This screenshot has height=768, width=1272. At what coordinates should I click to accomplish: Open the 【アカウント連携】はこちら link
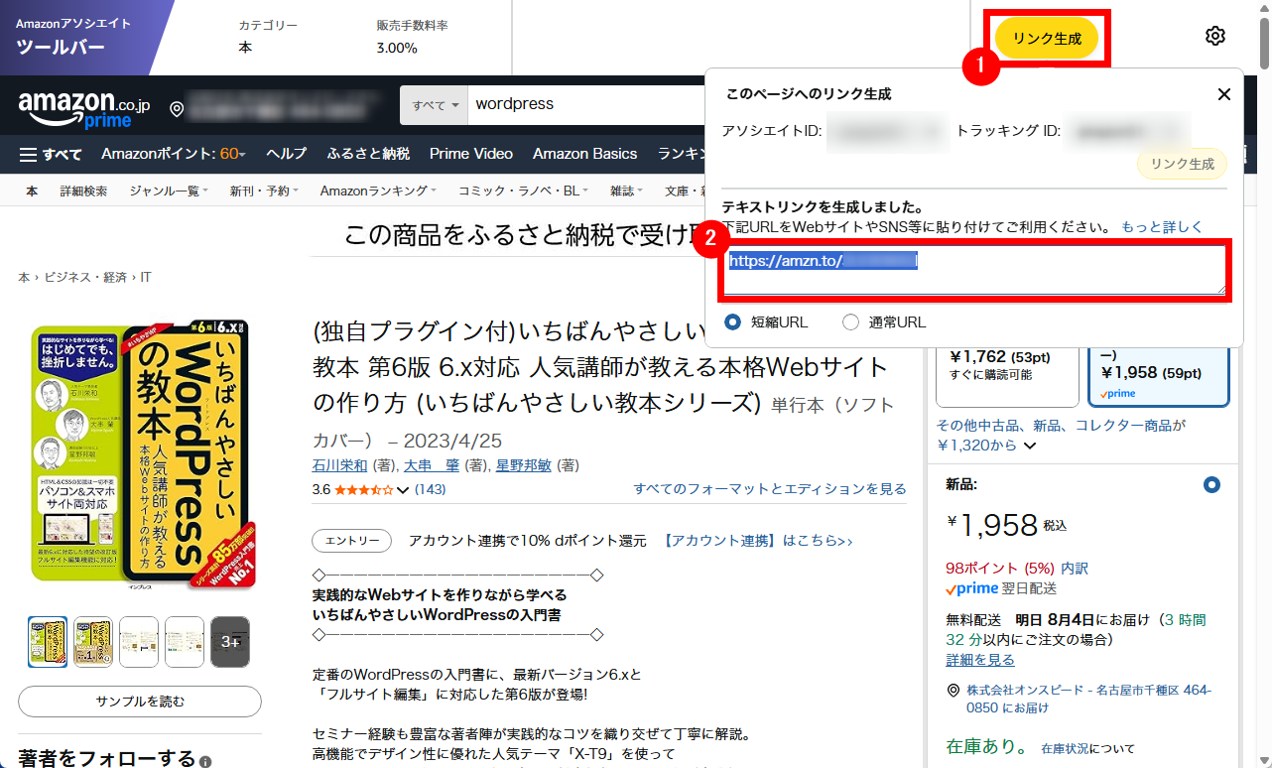click(x=758, y=541)
